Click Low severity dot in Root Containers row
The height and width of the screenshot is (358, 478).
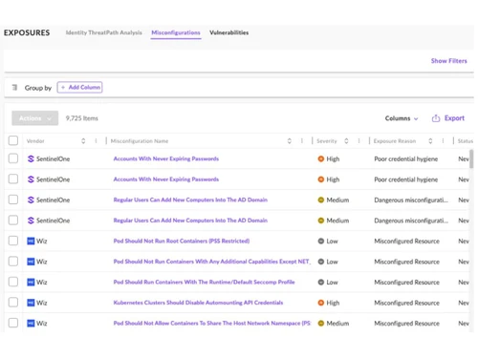[x=321, y=241]
